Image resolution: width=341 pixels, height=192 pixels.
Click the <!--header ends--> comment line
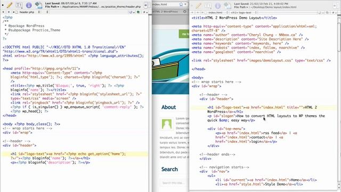click(x=217, y=154)
